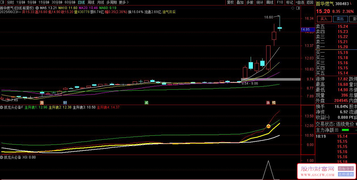357x180 pixels.
Task: Click the (一) toggle next to 收益
Action: (x=327, y=117)
